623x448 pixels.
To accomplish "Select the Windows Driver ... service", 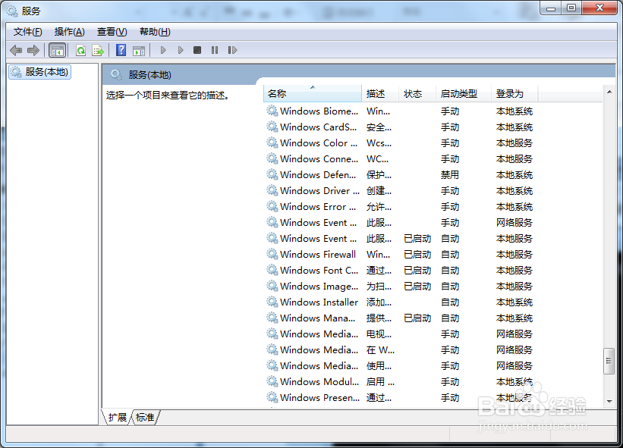I will coord(319,190).
